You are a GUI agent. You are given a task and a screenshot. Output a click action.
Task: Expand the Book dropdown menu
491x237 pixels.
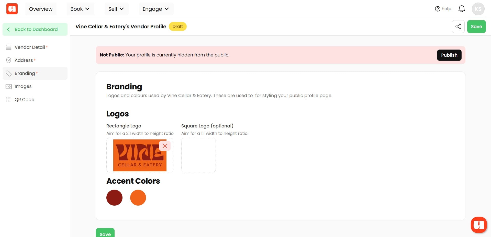click(80, 9)
